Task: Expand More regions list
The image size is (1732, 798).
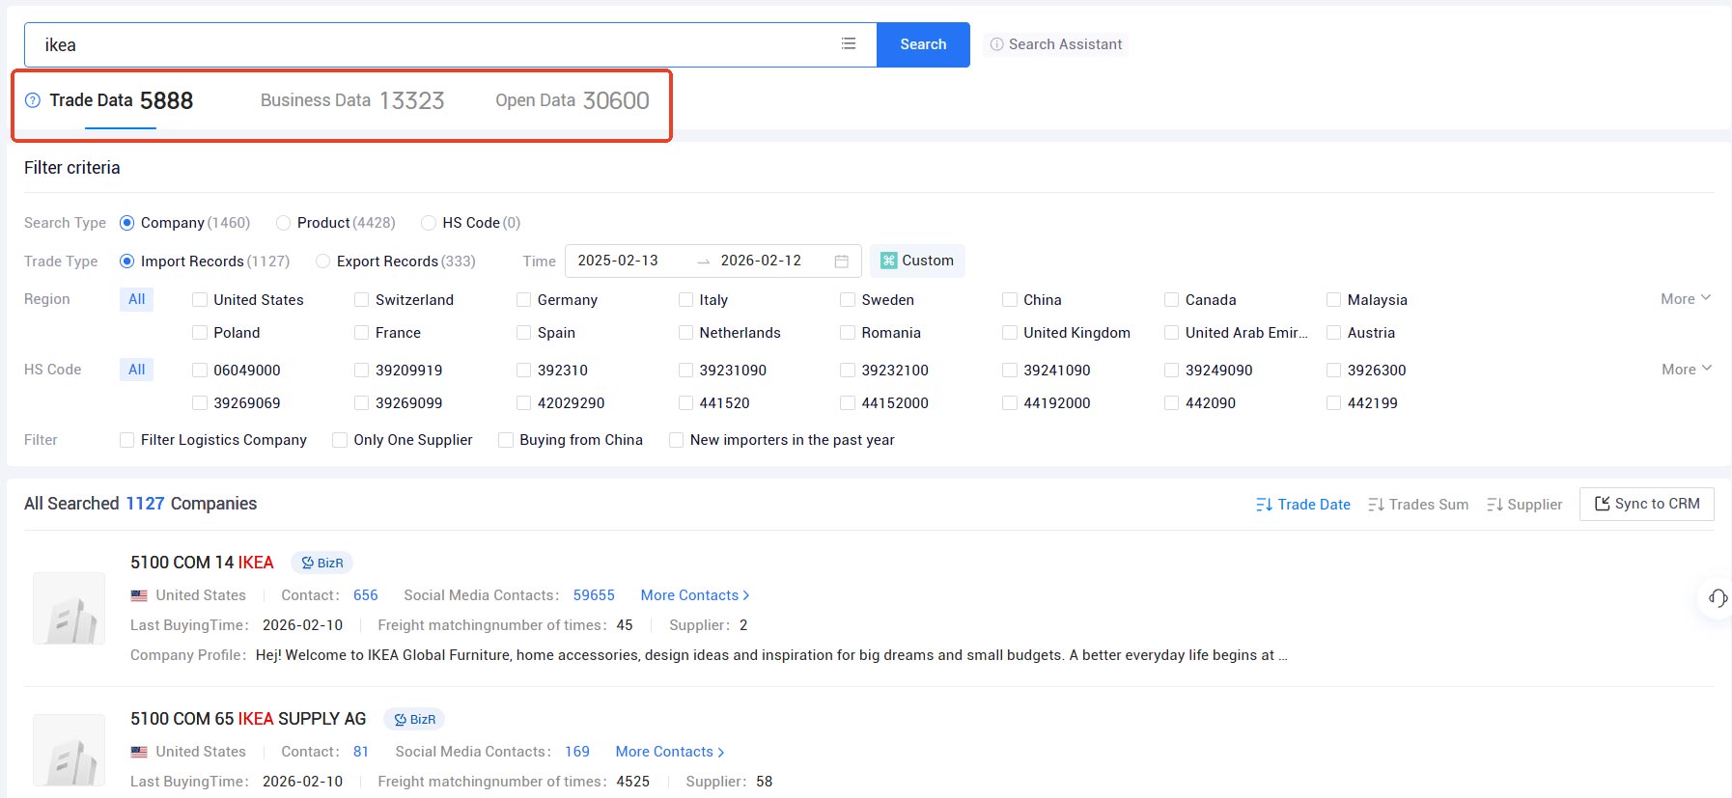Action: (1686, 299)
